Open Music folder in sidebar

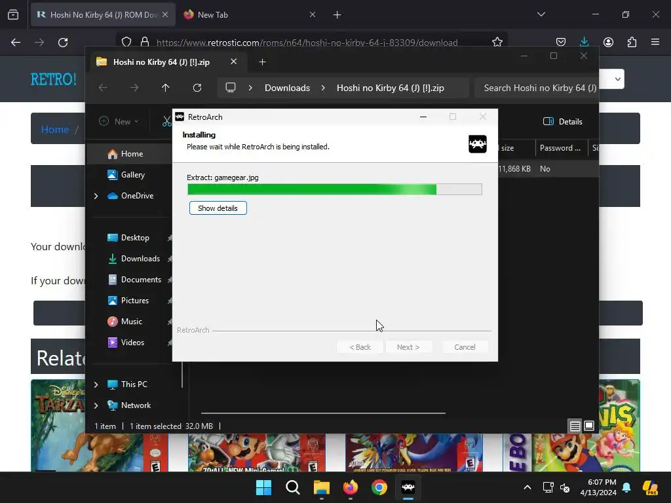click(131, 322)
